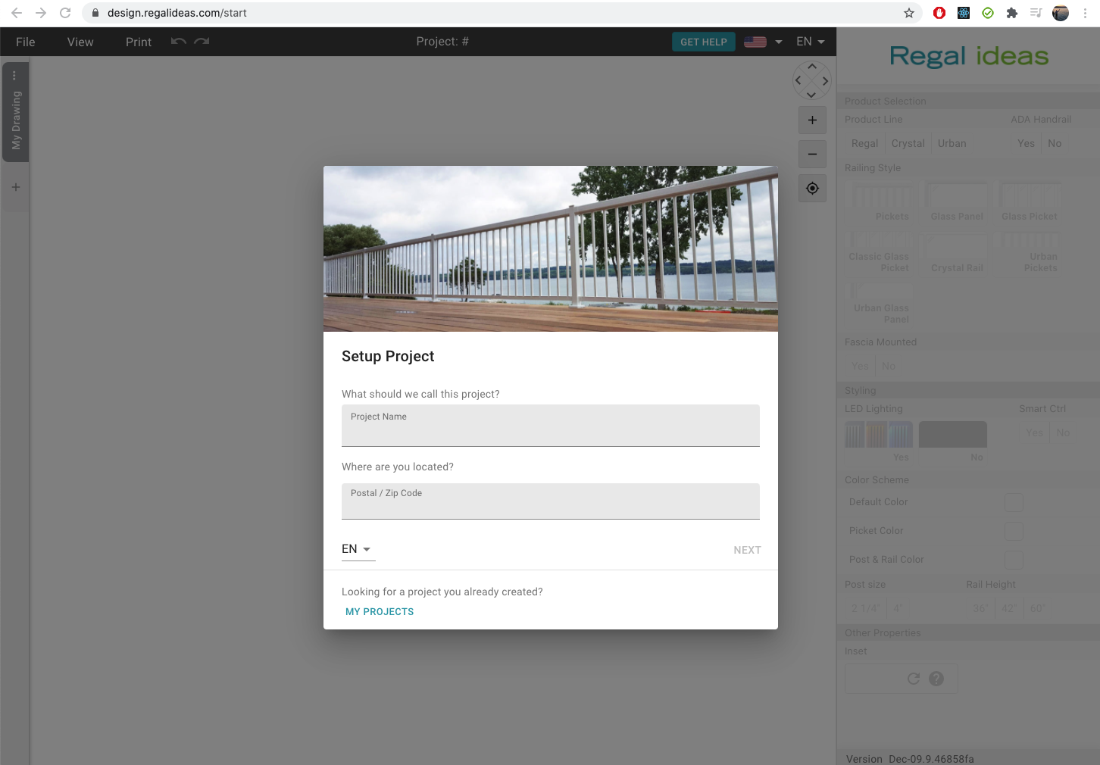Open the MY PROJECTS link
This screenshot has width=1100, height=765.
pyautogui.click(x=380, y=611)
